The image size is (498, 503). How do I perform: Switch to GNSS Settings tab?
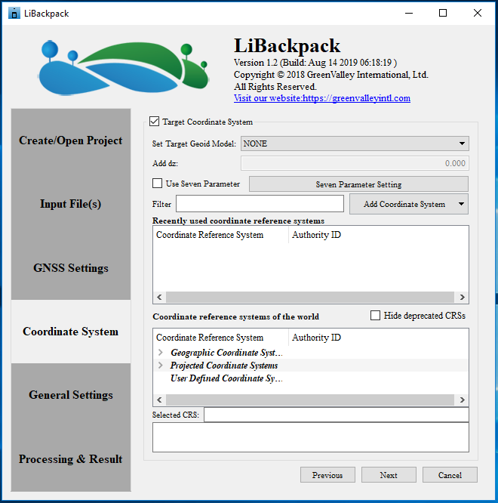coord(71,268)
